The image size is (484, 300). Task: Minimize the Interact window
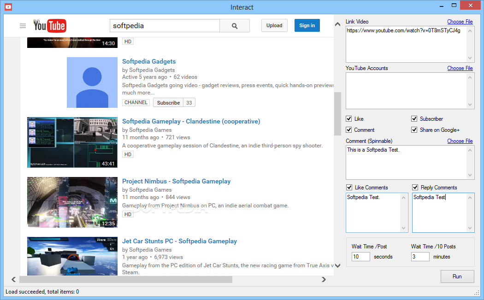click(x=442, y=6)
